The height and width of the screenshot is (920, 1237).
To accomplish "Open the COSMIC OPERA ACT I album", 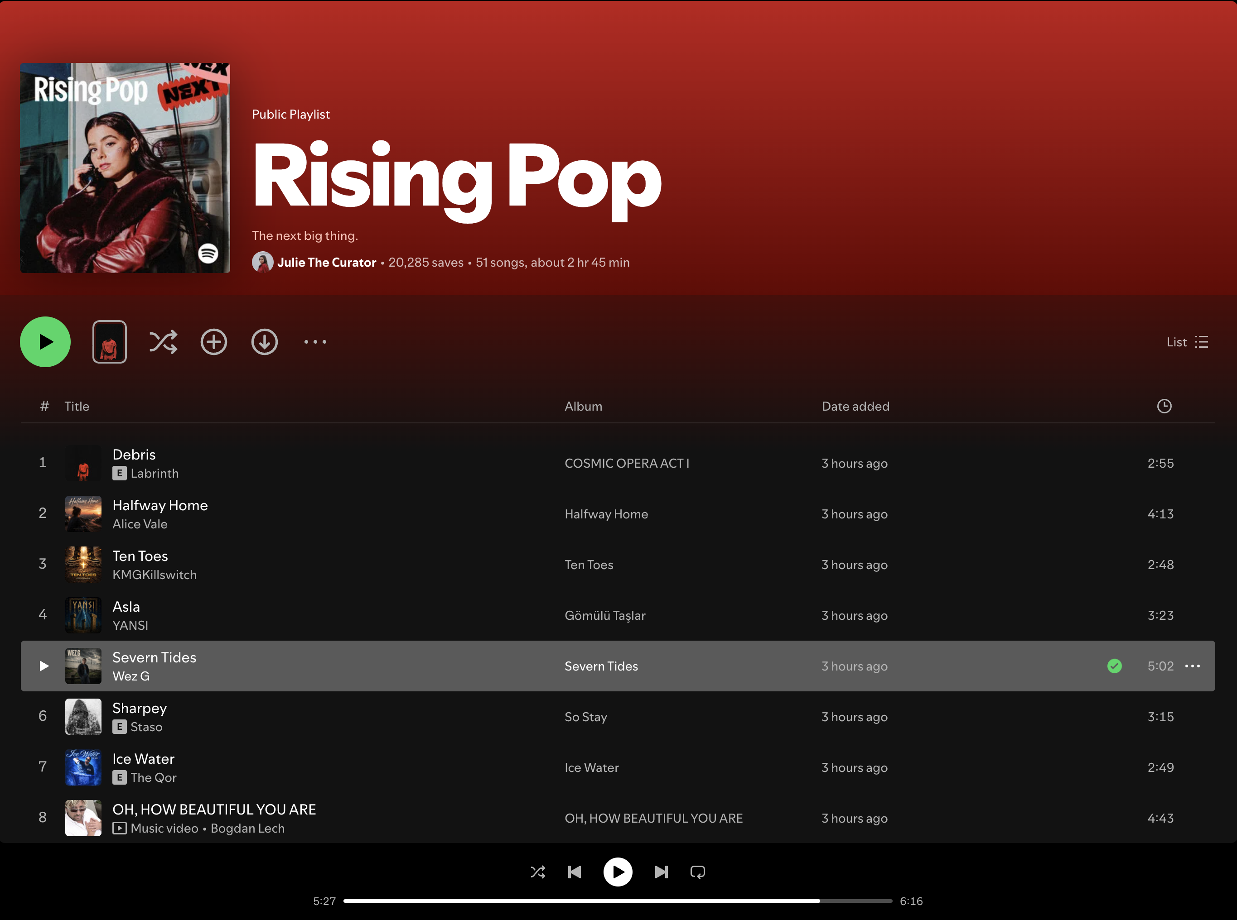I will coord(627,463).
